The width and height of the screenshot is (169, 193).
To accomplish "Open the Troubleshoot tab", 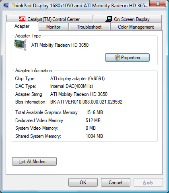I will pos(89,27).
